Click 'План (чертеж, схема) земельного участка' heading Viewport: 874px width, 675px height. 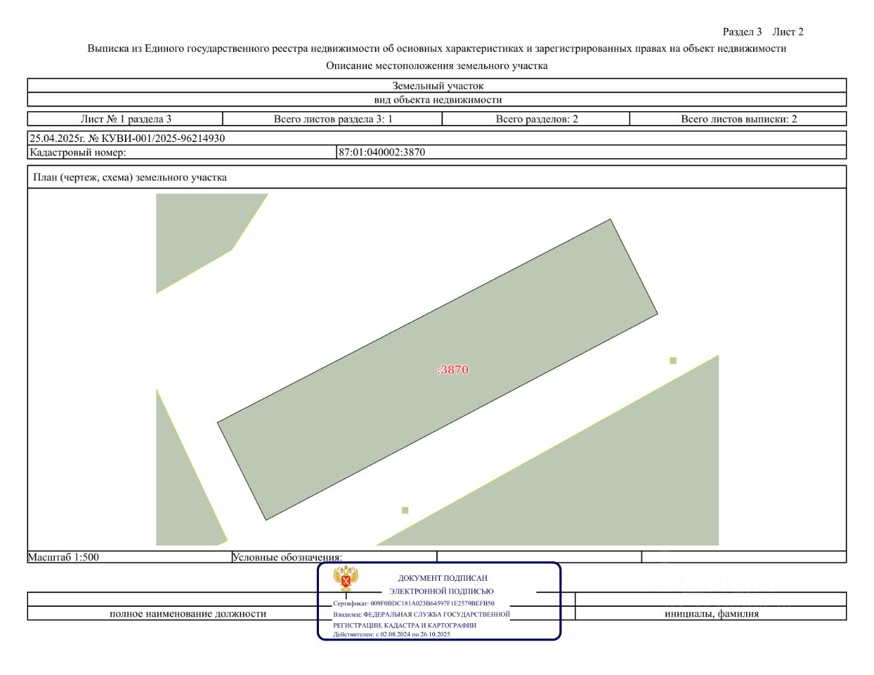[130, 177]
